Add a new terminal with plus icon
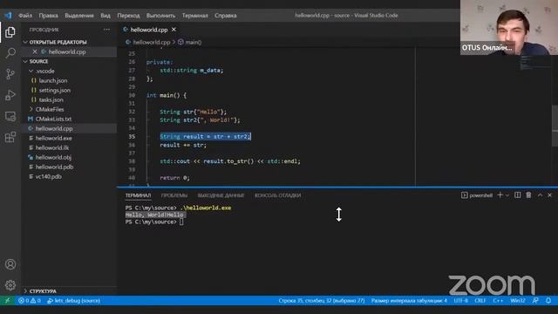This screenshot has width=558, height=314. (x=500, y=195)
